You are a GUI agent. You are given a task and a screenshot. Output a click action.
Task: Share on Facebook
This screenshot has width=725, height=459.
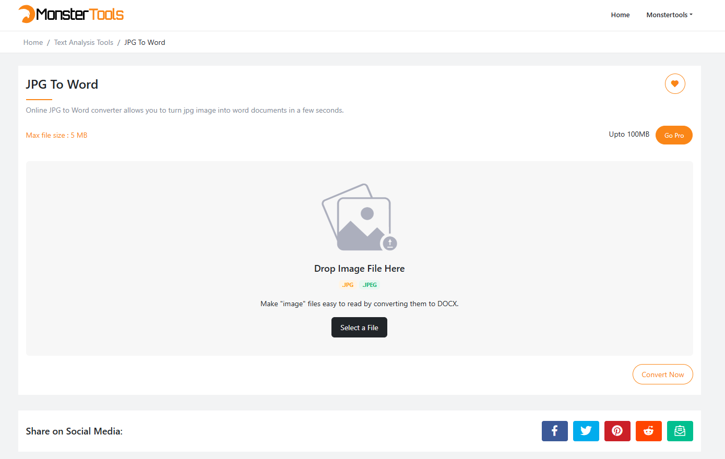(554, 431)
